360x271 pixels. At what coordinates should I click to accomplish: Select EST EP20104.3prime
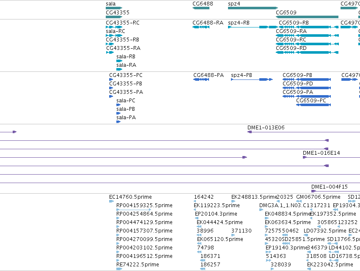[197, 218]
